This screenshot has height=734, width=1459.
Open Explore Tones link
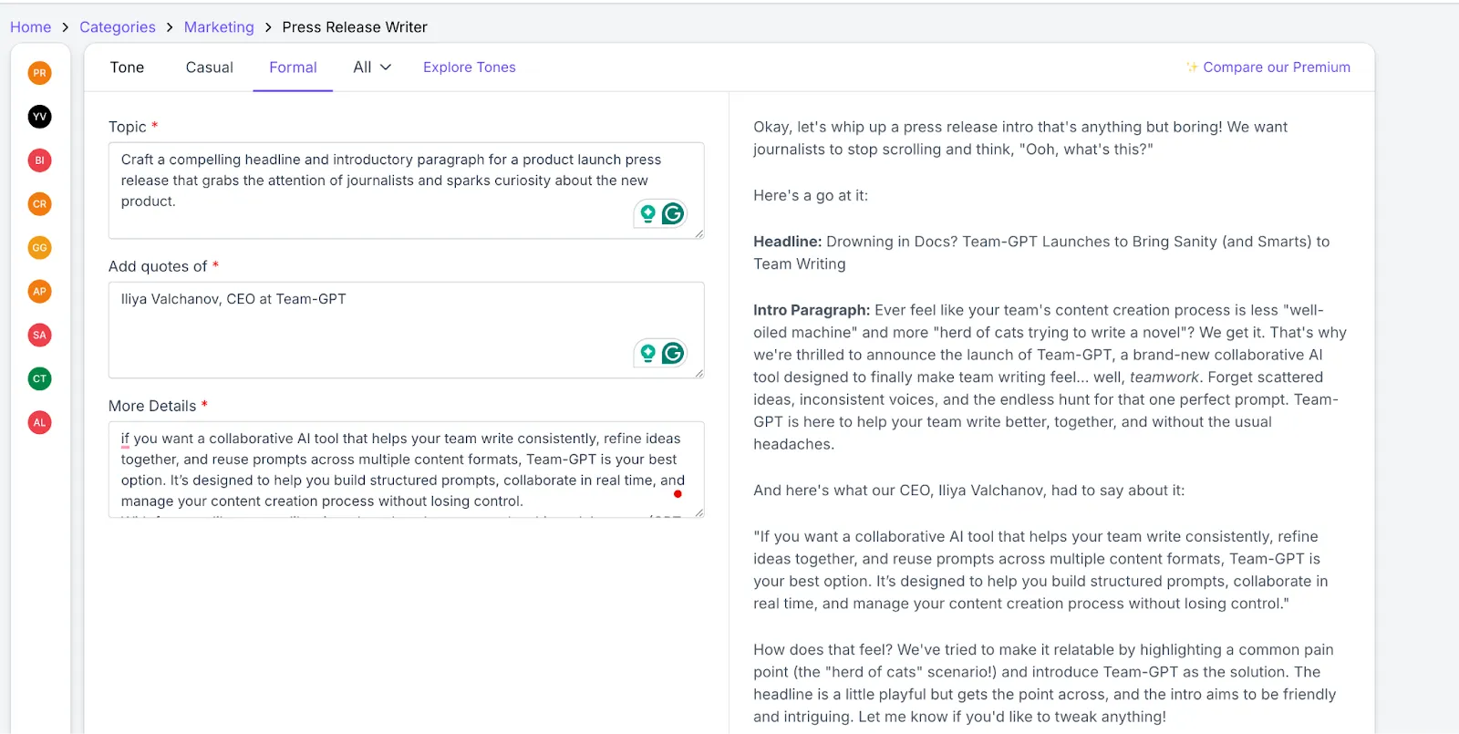(470, 67)
